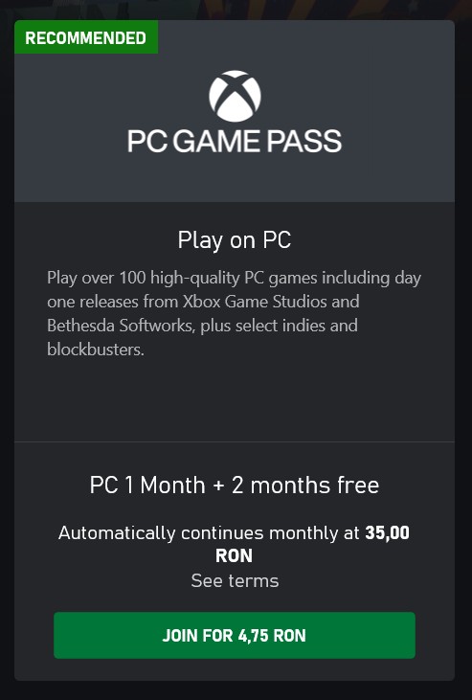Image resolution: width=472 pixels, height=700 pixels.
Task: Click the dark page background below card
Action: 236,690
